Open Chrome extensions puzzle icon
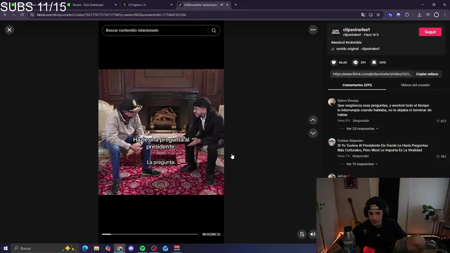The height and width of the screenshot is (253, 450). (x=407, y=15)
